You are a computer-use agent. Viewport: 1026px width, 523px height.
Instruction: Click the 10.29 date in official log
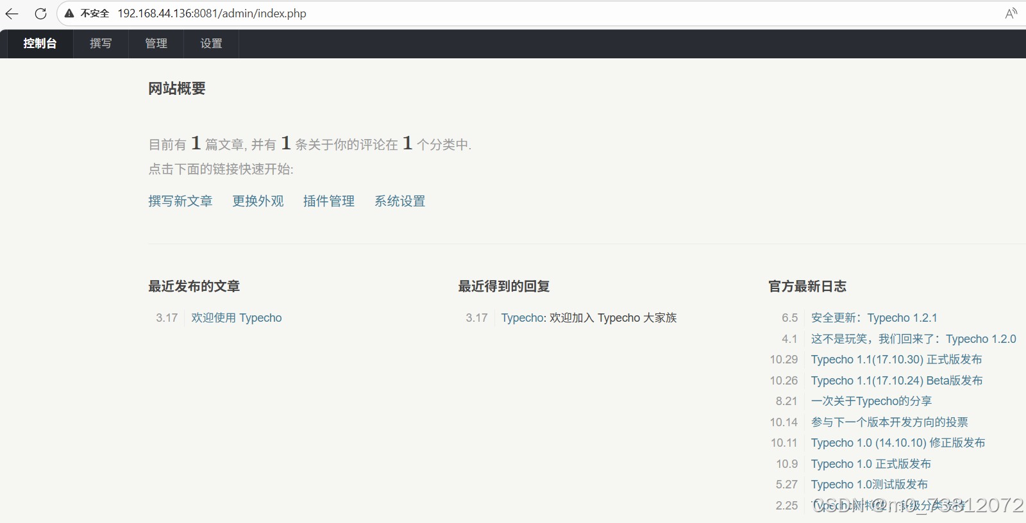[784, 360]
